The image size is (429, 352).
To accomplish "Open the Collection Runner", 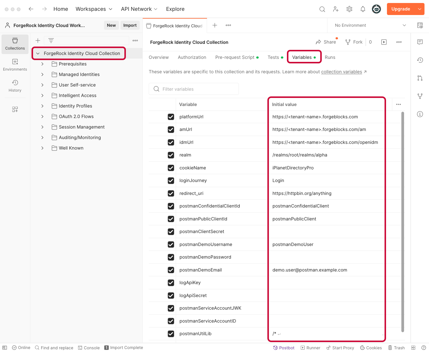I will [x=310, y=347].
